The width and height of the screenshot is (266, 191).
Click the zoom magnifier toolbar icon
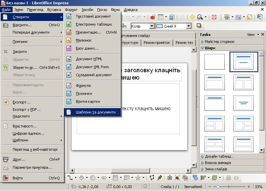(200, 17)
